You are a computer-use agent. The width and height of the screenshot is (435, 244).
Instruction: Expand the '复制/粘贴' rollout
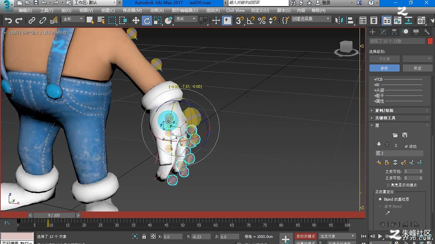click(399, 110)
